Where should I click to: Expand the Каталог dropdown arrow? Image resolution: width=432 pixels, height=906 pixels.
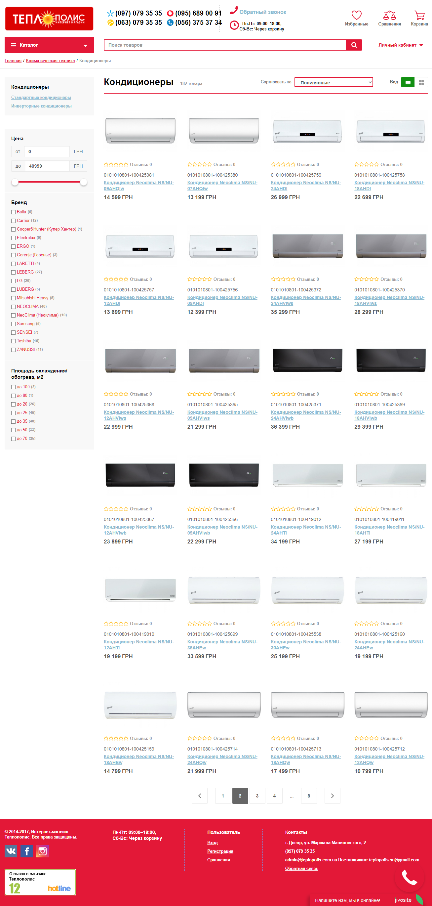[85, 45]
